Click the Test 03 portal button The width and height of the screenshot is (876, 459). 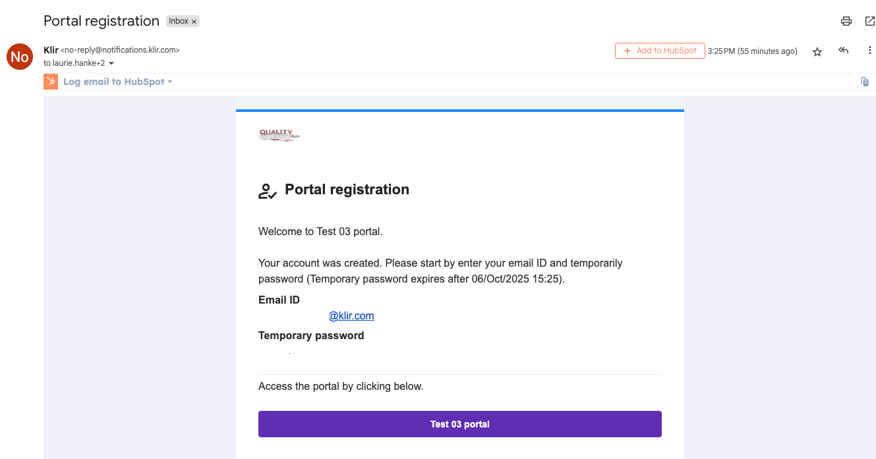point(459,423)
